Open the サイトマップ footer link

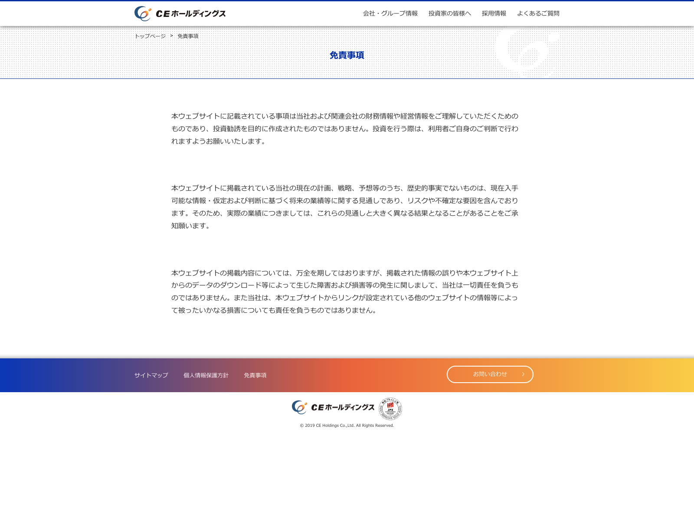point(151,375)
